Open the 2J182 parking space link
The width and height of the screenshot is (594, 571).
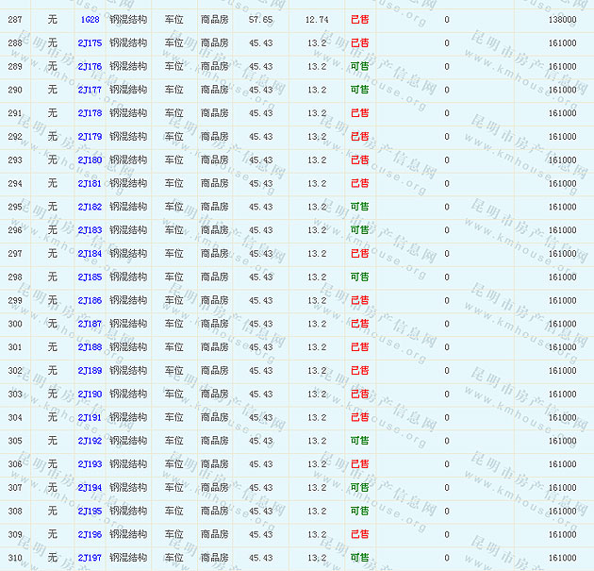click(x=90, y=207)
